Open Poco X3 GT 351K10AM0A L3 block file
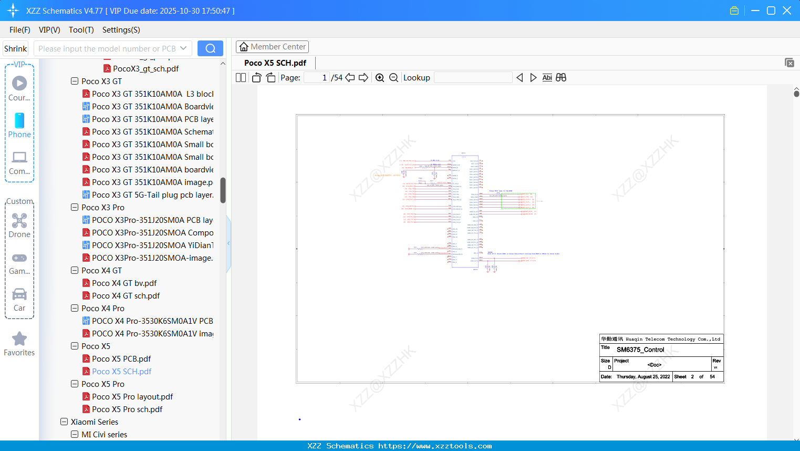The image size is (800, 451). click(x=148, y=94)
